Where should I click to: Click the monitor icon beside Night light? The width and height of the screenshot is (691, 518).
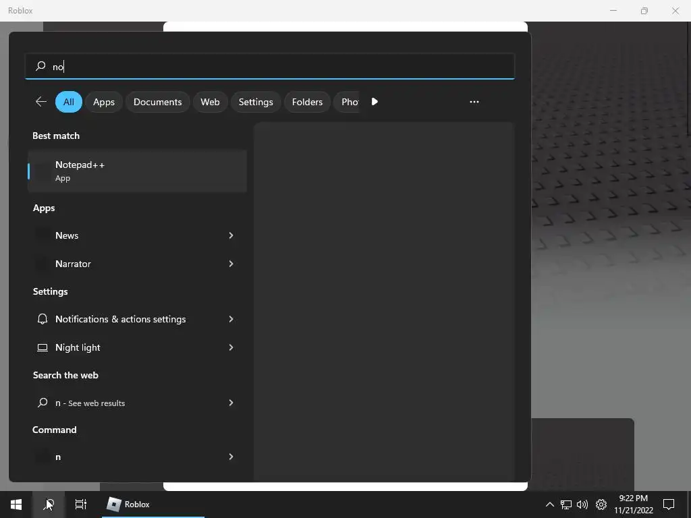point(43,347)
